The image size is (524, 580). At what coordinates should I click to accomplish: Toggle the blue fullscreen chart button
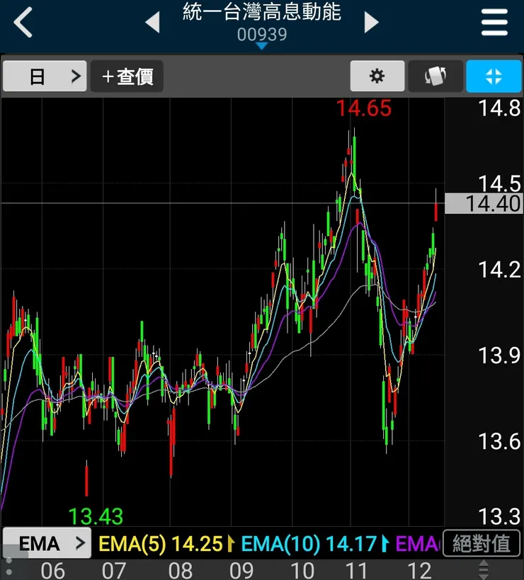click(494, 76)
